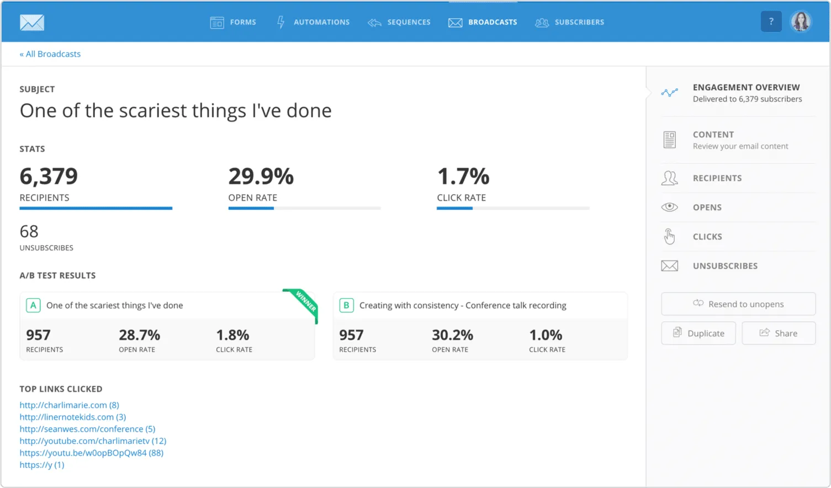Image resolution: width=831 pixels, height=488 pixels.
Task: Click the user profile avatar
Action: pyautogui.click(x=801, y=22)
